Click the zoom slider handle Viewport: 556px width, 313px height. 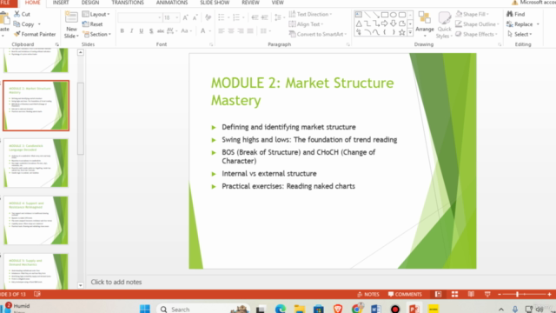[518, 294]
